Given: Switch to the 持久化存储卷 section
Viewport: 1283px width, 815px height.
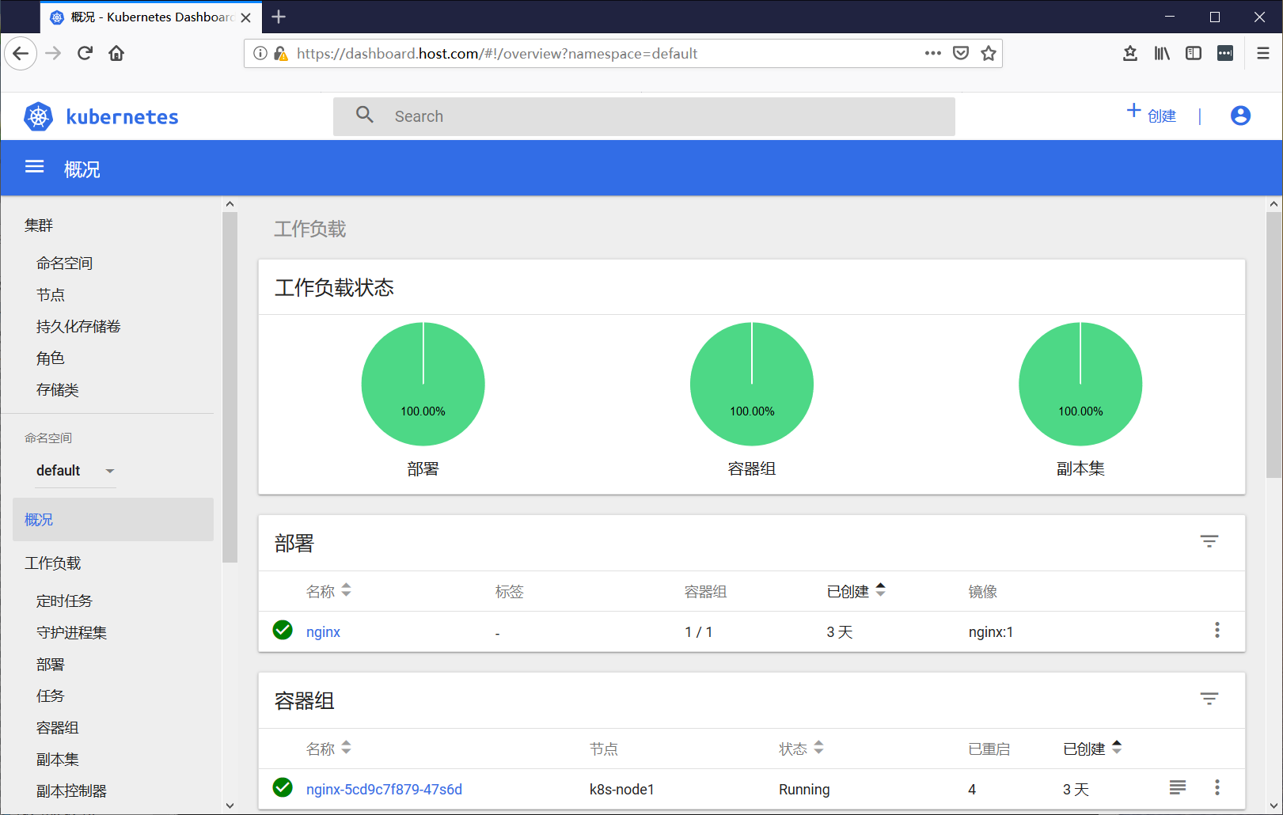Looking at the screenshot, I should pyautogui.click(x=78, y=326).
